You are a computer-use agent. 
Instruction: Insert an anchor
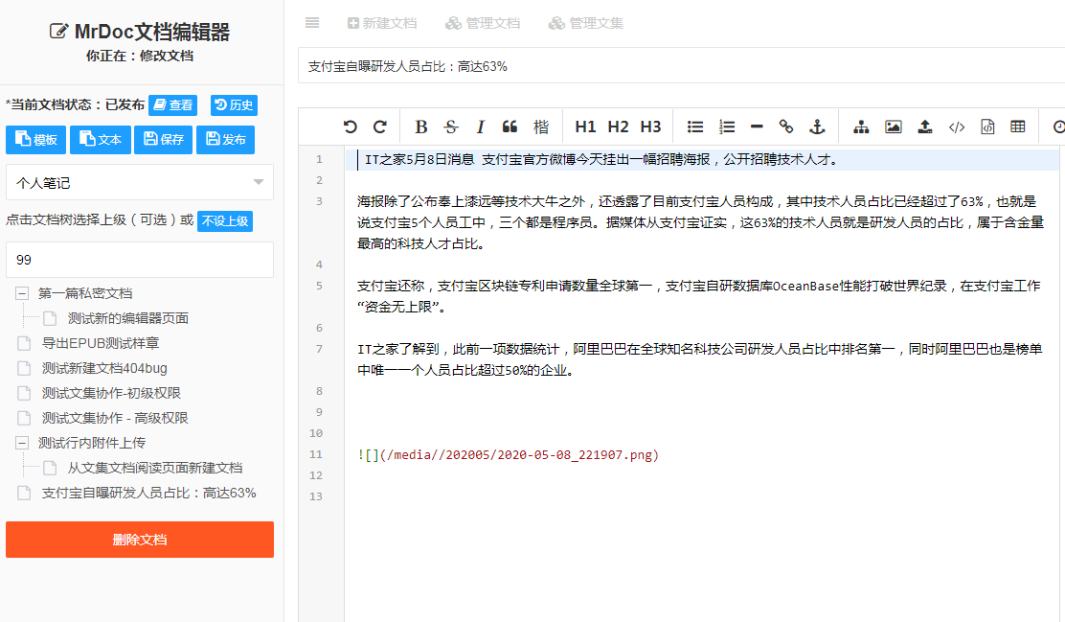pos(817,127)
